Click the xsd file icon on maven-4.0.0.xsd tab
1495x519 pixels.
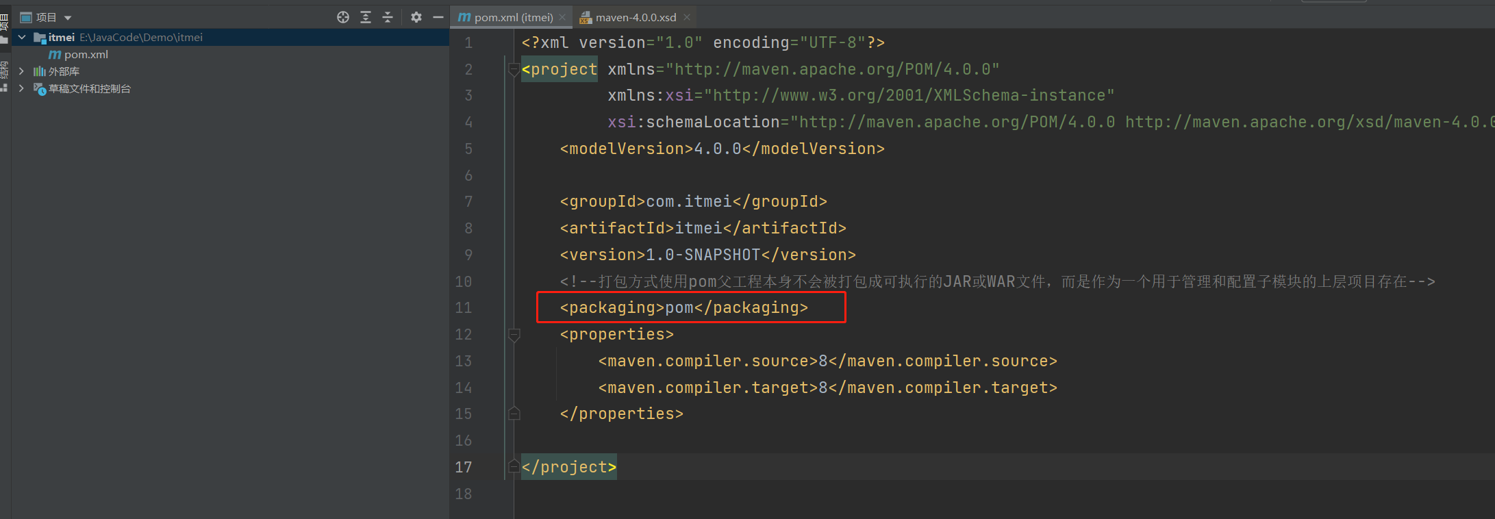pos(586,18)
